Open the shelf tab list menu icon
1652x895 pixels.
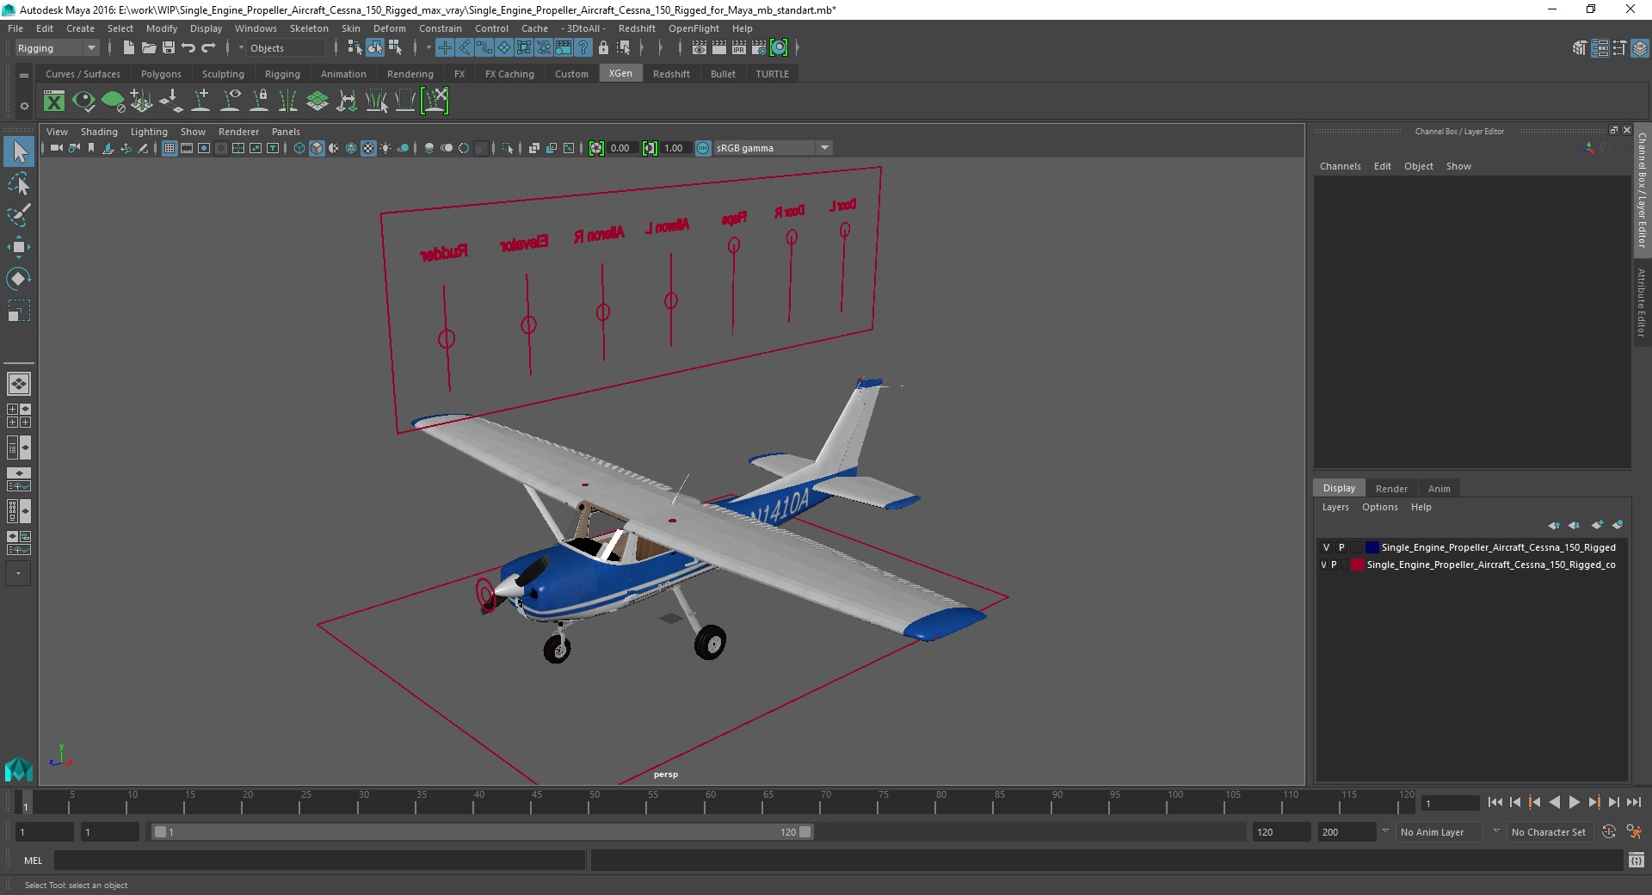[24, 75]
